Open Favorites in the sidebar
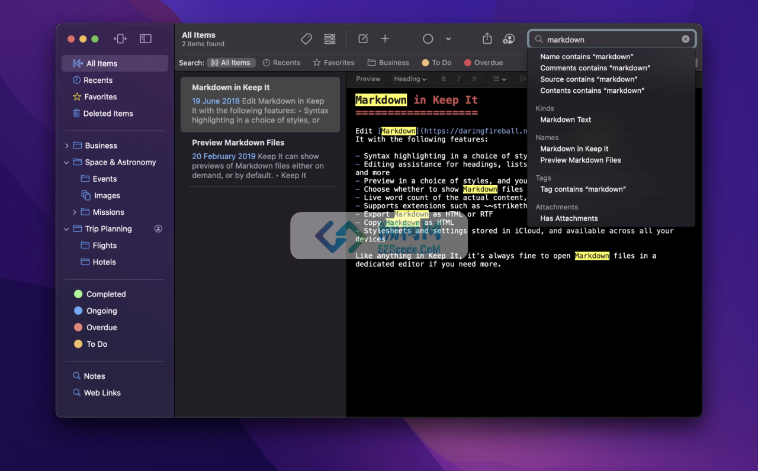Image resolution: width=758 pixels, height=471 pixels. 115,96
